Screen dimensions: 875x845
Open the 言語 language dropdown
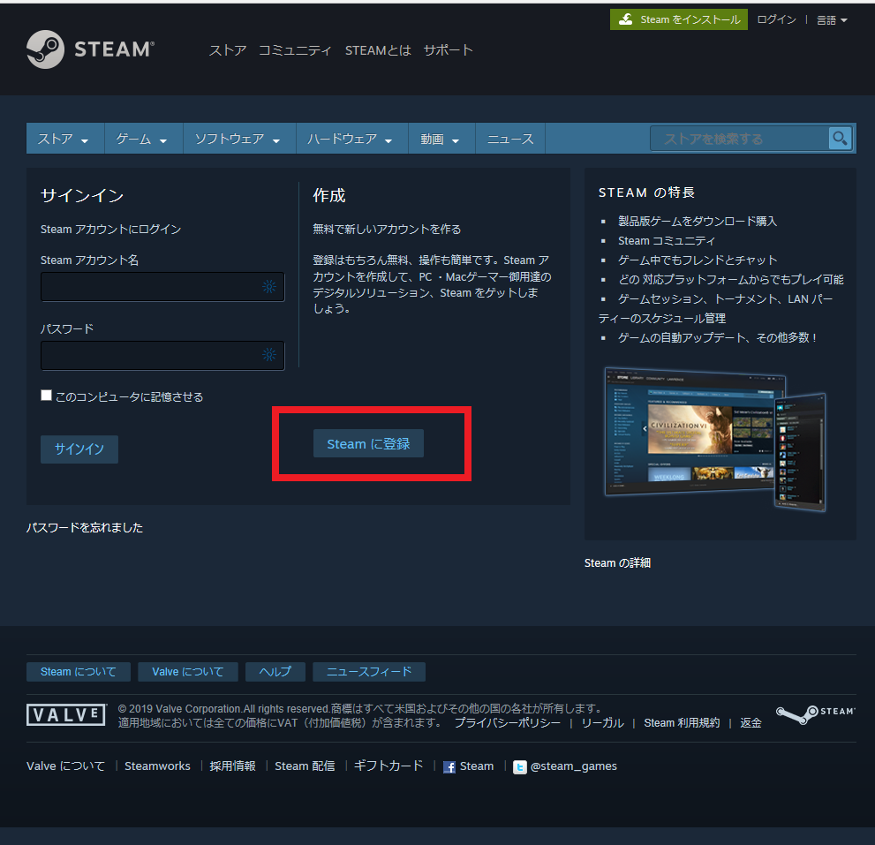point(832,20)
